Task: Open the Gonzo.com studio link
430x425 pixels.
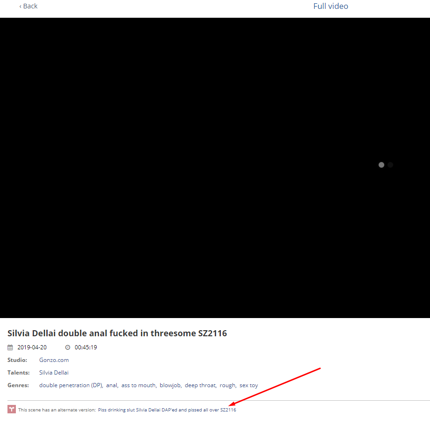Action: tap(54, 360)
